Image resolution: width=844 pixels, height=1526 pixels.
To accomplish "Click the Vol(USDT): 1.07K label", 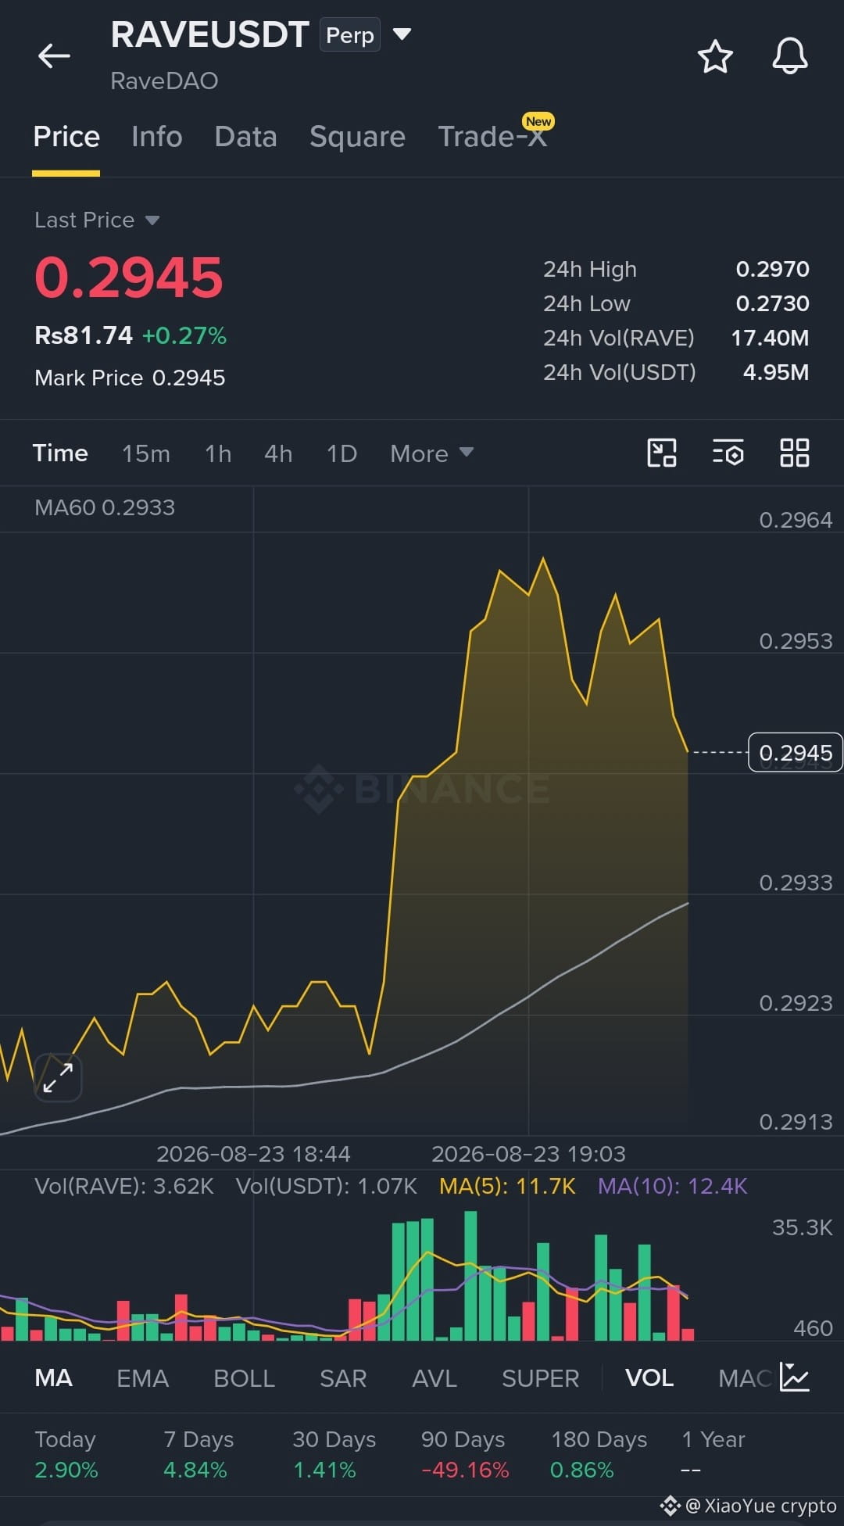I will pos(327,1186).
